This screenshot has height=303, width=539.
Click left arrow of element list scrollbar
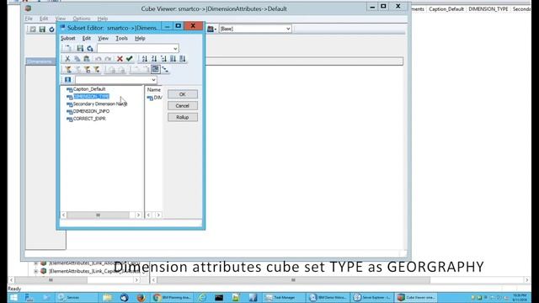tap(64, 215)
